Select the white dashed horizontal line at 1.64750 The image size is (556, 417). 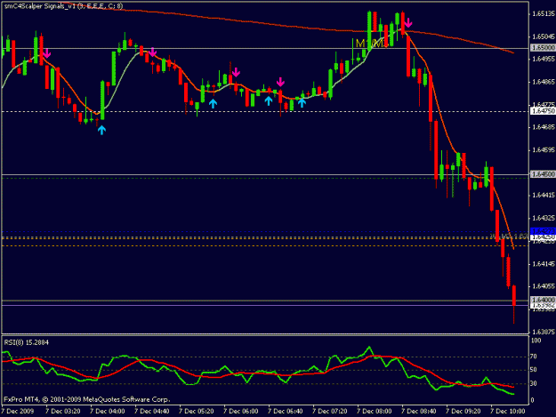point(265,112)
